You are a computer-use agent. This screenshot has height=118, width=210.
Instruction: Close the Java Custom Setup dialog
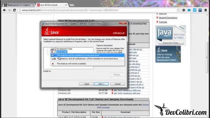(x=123, y=23)
